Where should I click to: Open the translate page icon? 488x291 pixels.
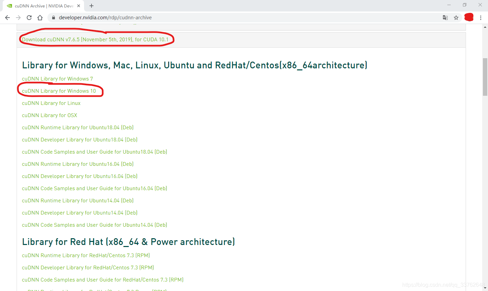pyautogui.click(x=445, y=18)
